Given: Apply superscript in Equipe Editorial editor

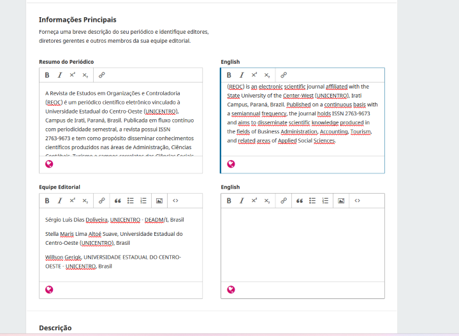Looking at the screenshot, I should pyautogui.click(x=72, y=201).
